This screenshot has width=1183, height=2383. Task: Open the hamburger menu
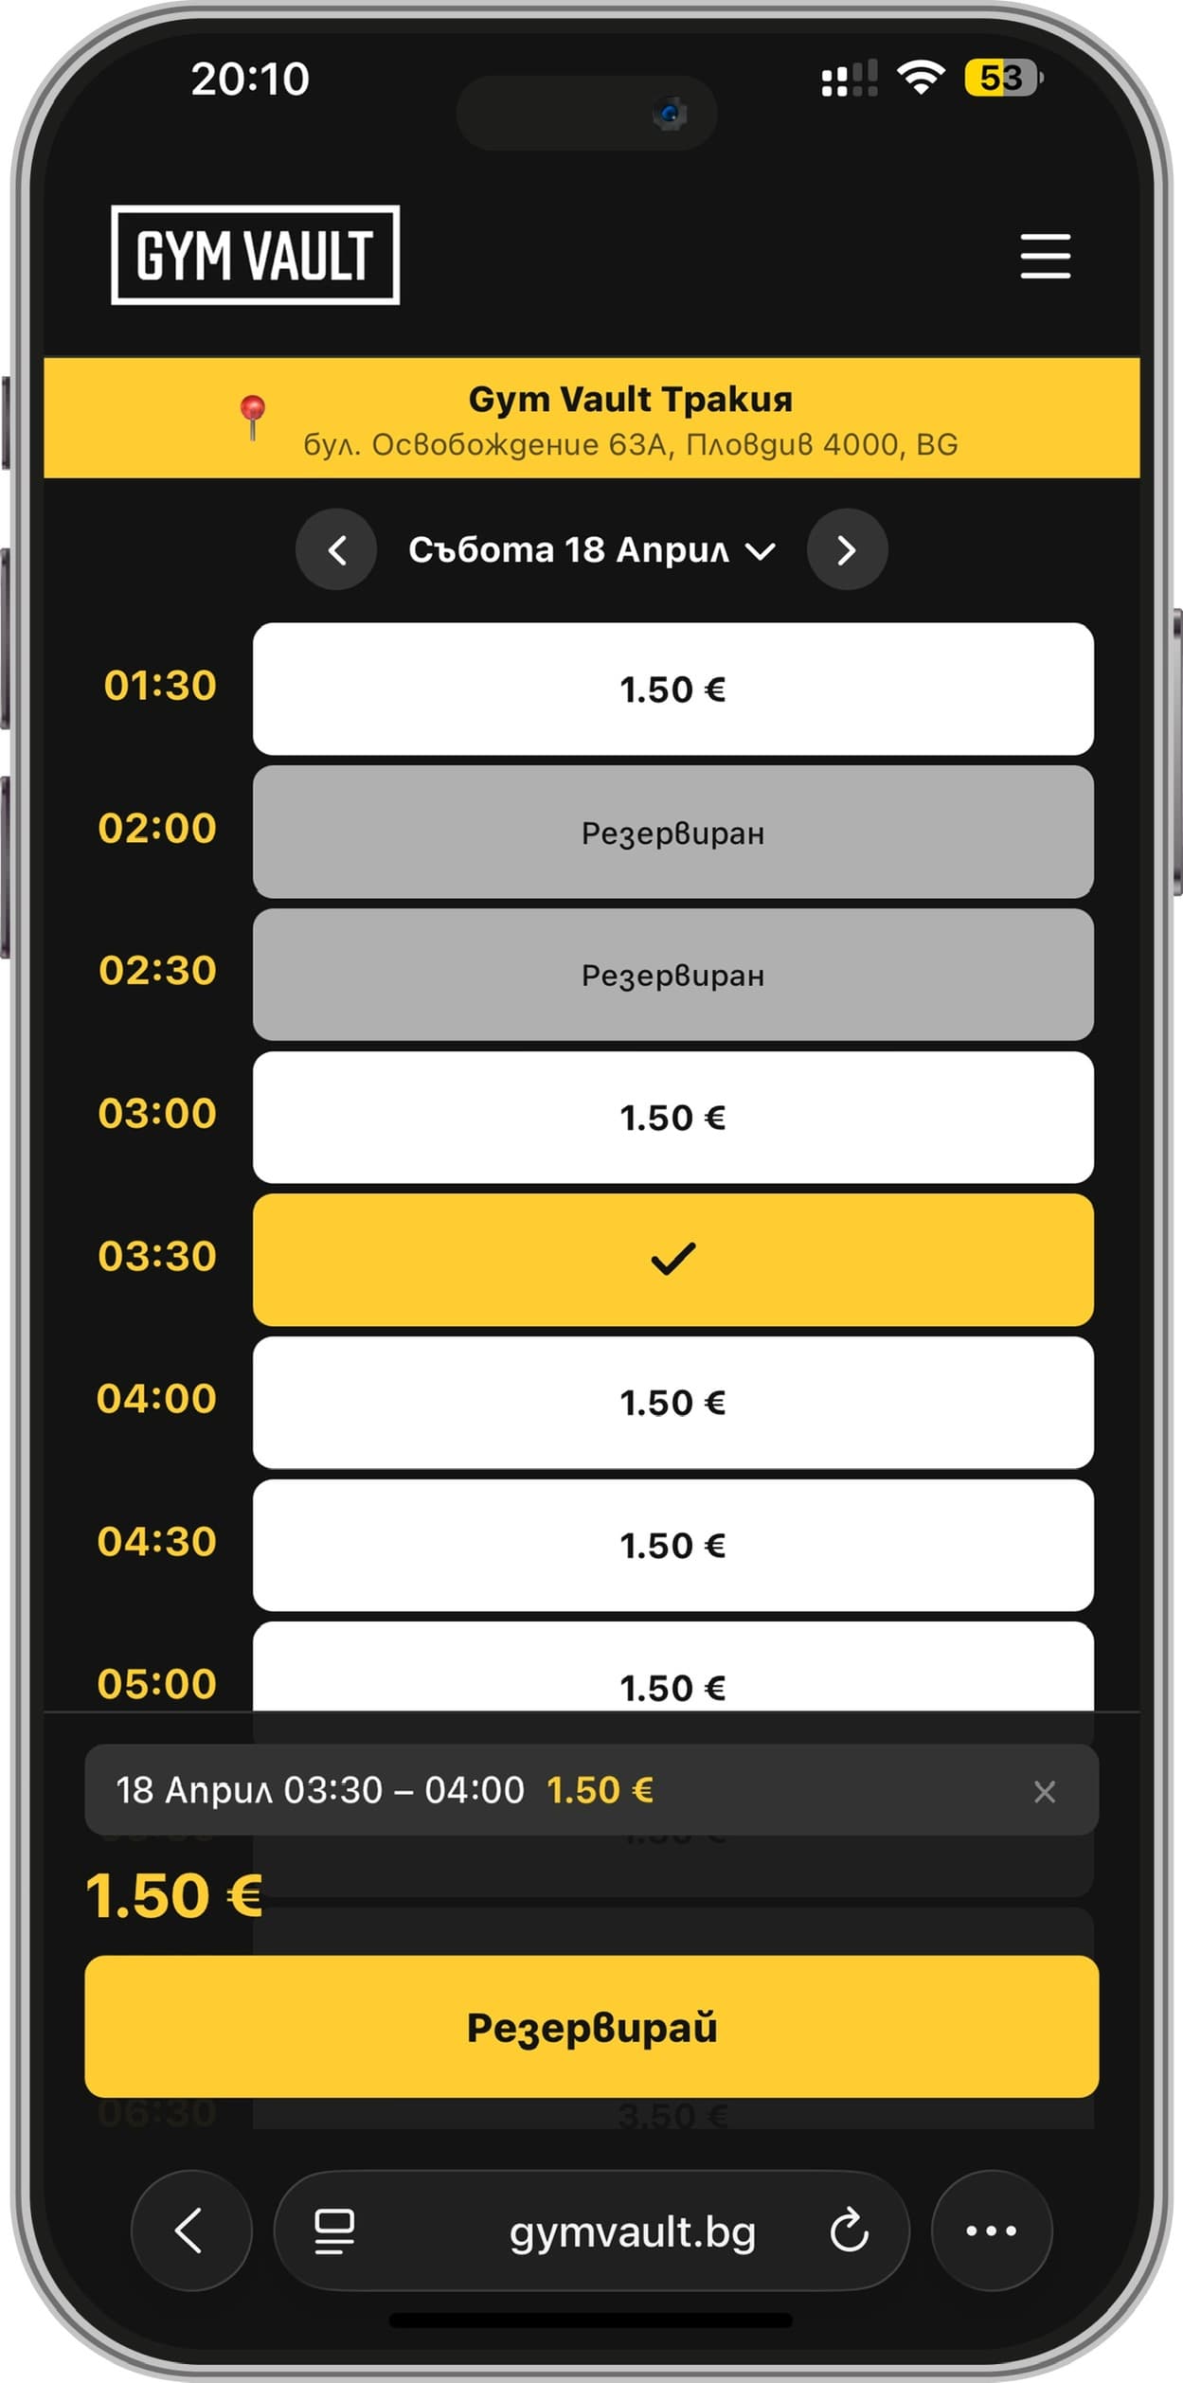pyautogui.click(x=1045, y=256)
